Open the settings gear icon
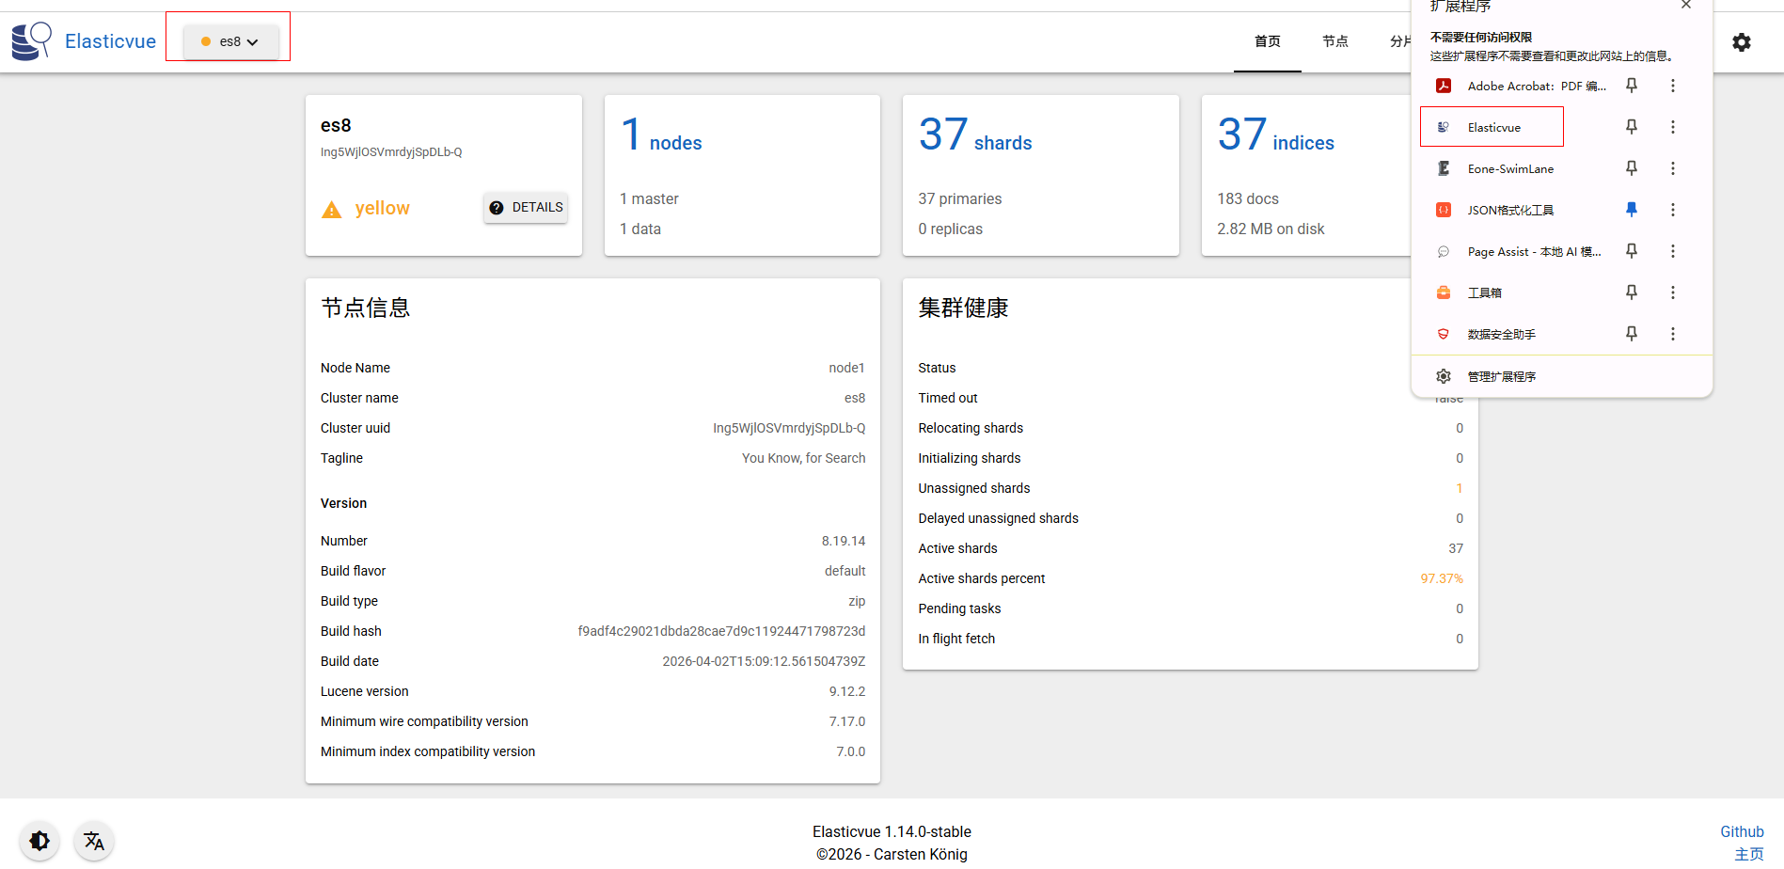Image resolution: width=1784 pixels, height=869 pixels. coord(1742,42)
